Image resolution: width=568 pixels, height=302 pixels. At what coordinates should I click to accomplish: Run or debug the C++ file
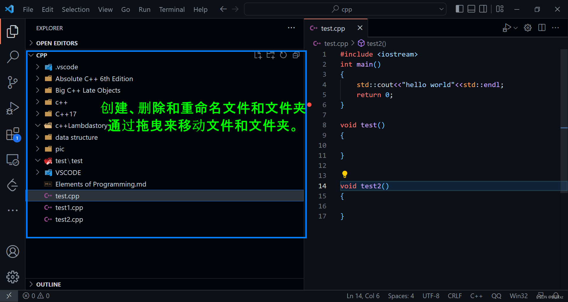[x=506, y=28]
